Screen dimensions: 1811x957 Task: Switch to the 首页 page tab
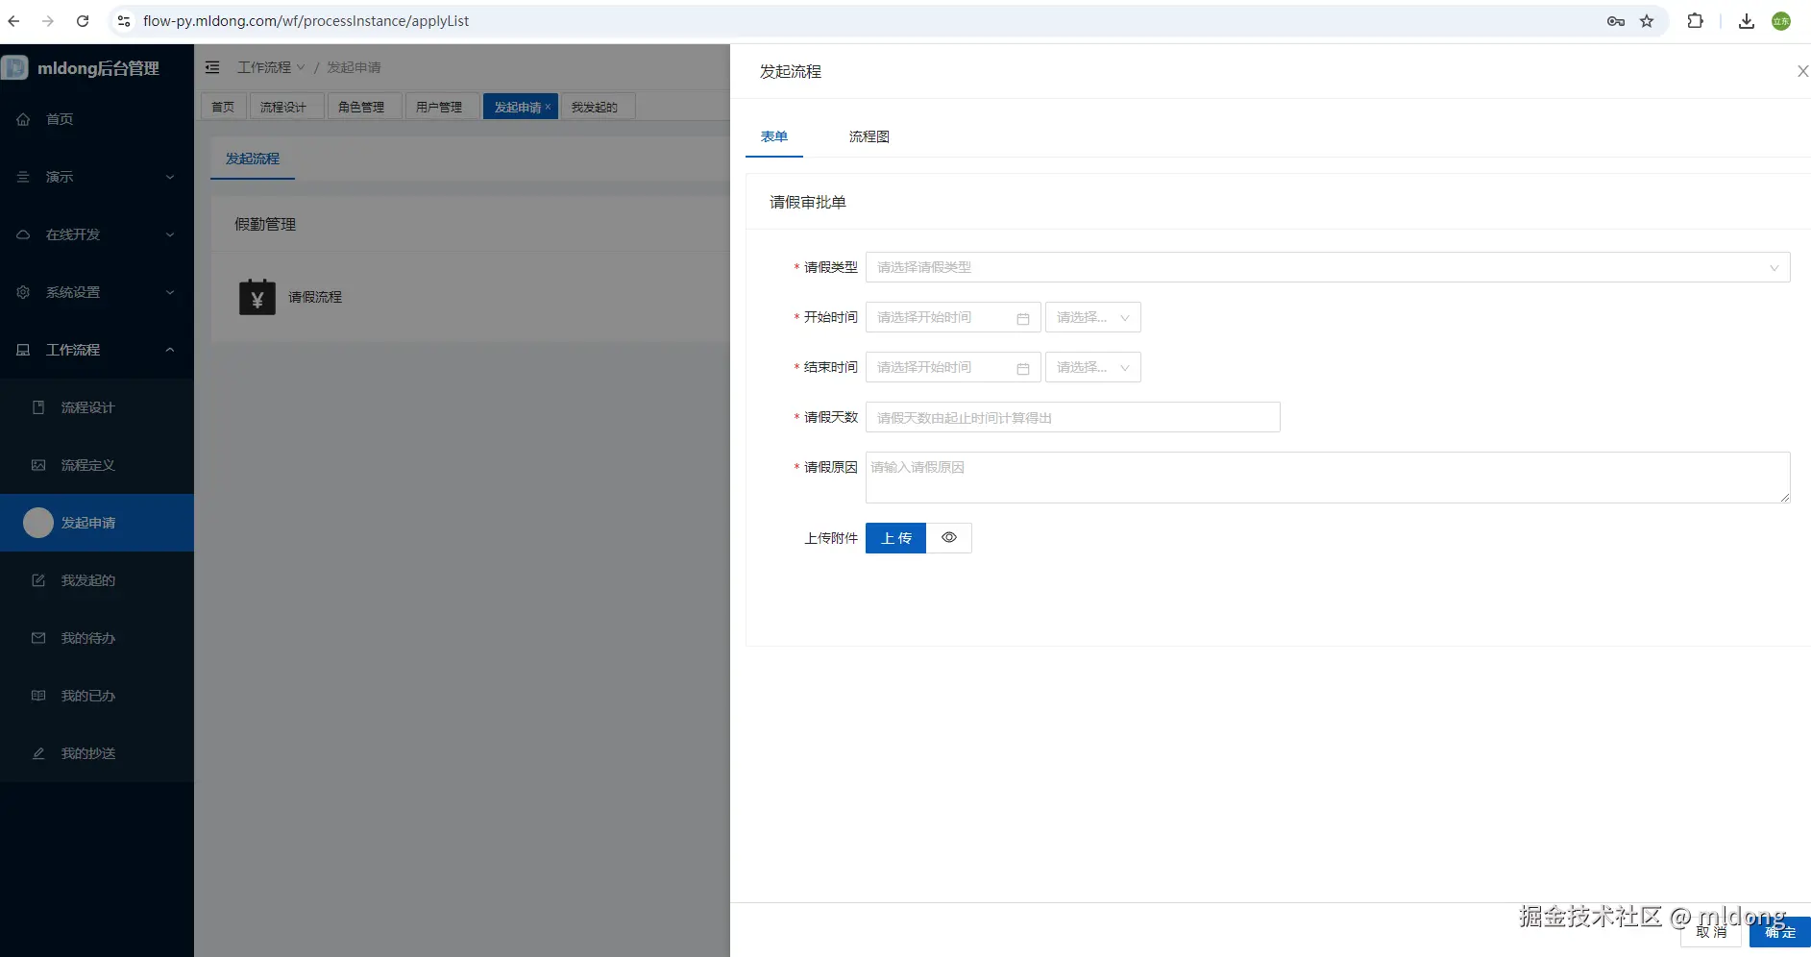point(223,107)
